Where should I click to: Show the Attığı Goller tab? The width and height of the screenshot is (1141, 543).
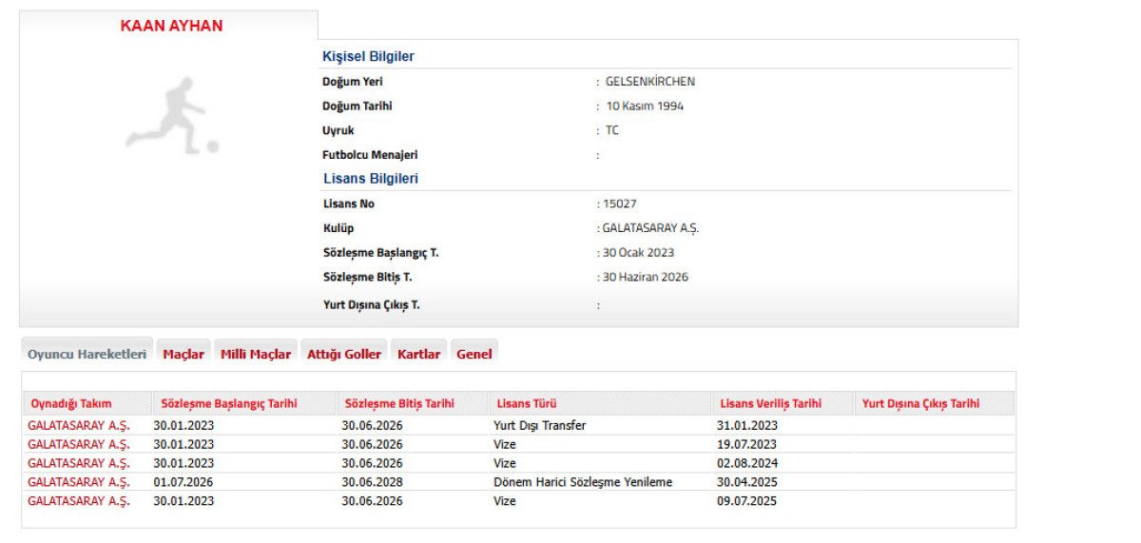tap(344, 354)
